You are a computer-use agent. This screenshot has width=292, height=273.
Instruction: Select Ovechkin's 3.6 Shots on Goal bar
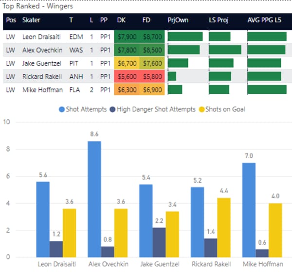point(121,233)
